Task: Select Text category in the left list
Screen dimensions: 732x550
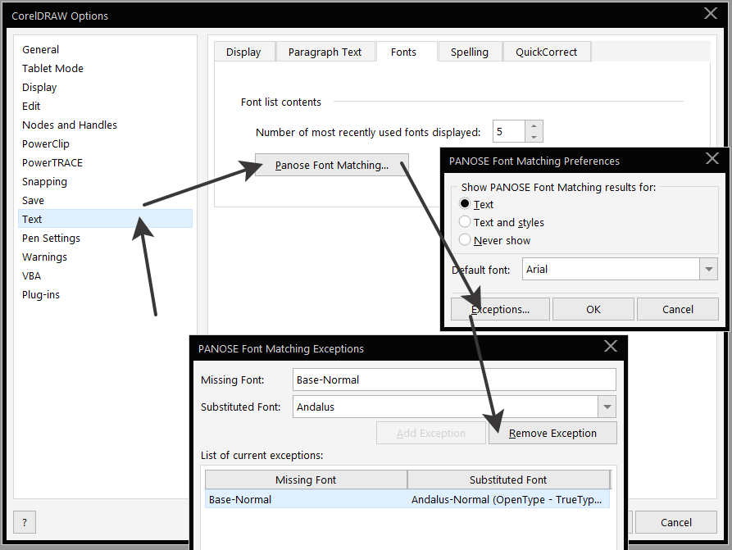Action: click(x=105, y=219)
